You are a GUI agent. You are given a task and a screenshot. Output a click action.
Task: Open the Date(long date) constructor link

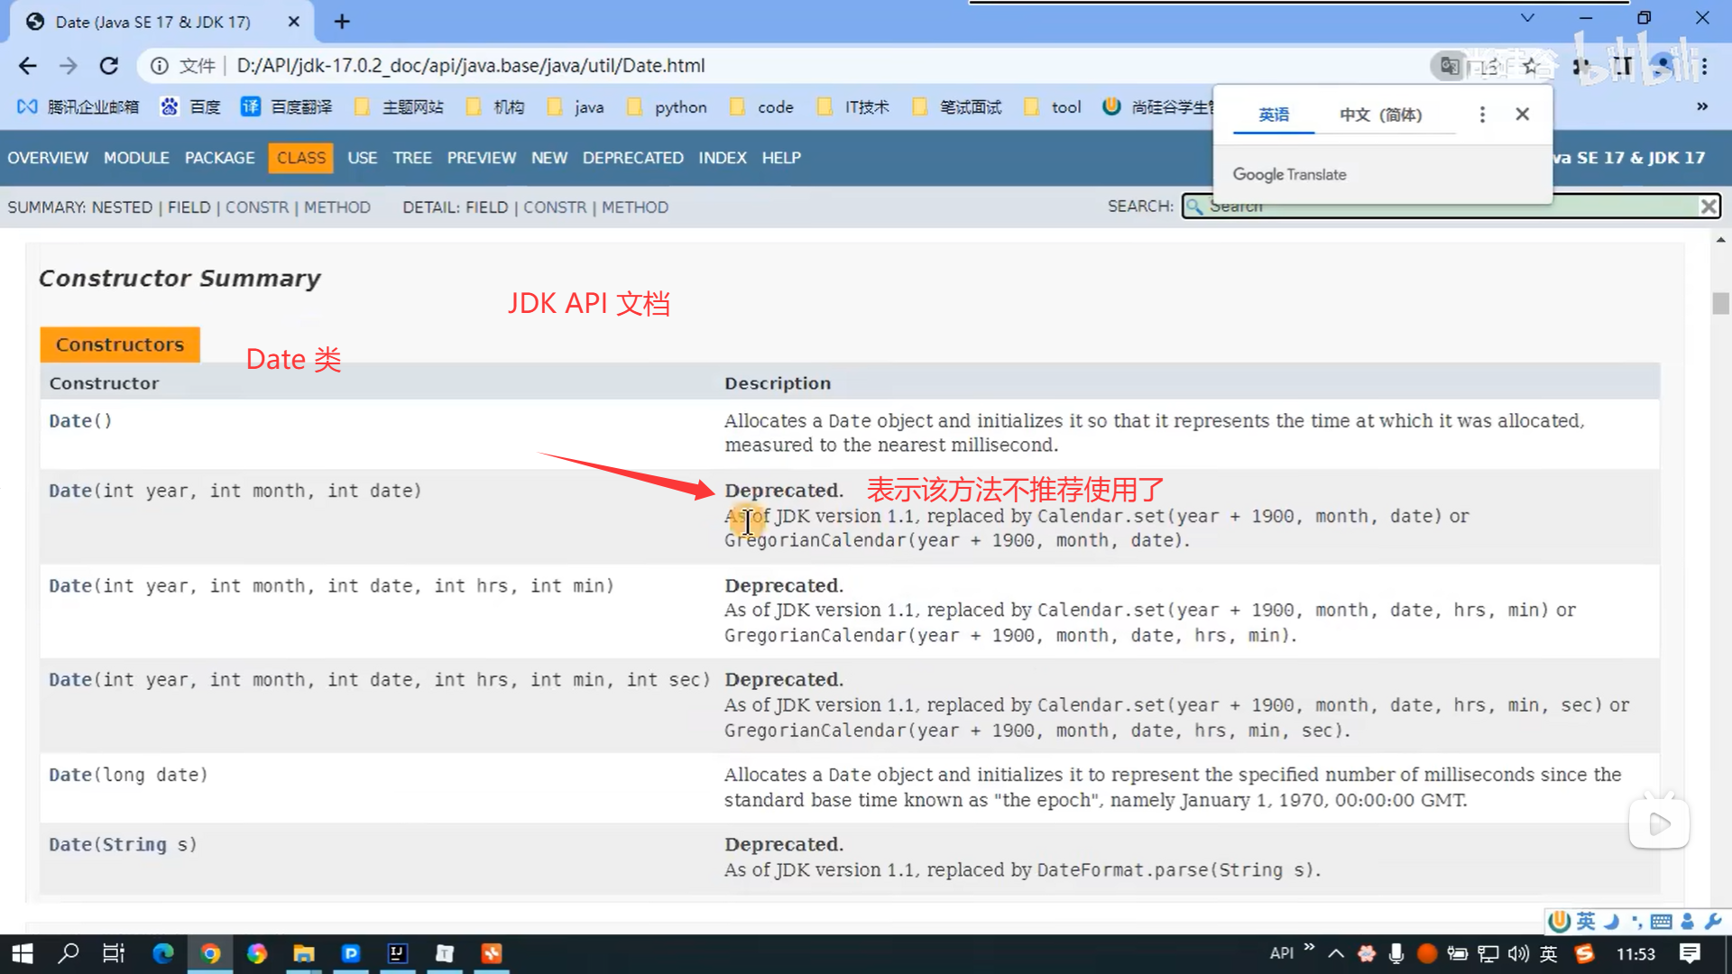[70, 775]
